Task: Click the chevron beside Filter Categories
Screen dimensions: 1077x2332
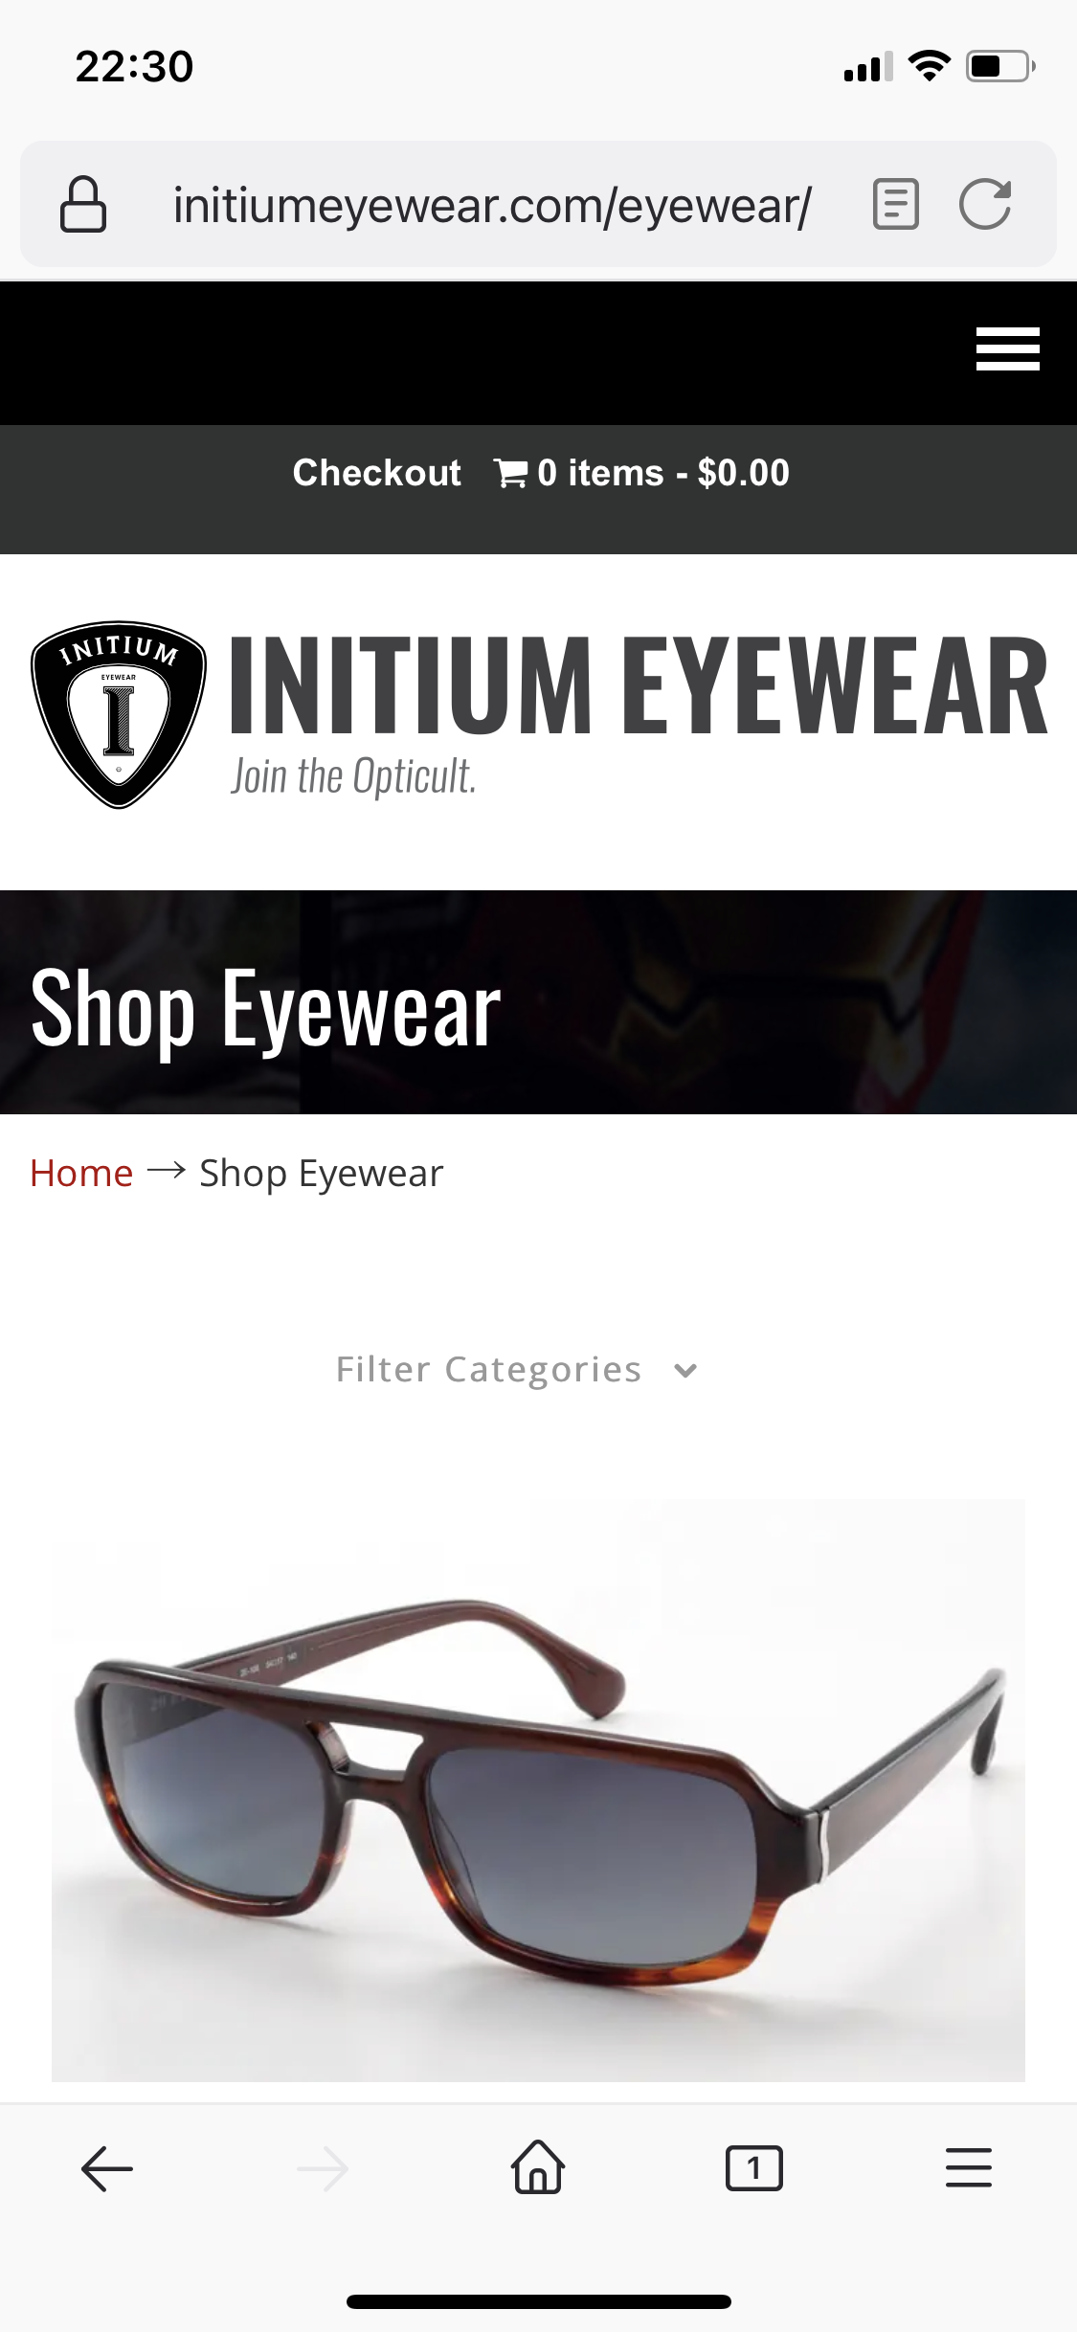Action: [x=685, y=1371]
